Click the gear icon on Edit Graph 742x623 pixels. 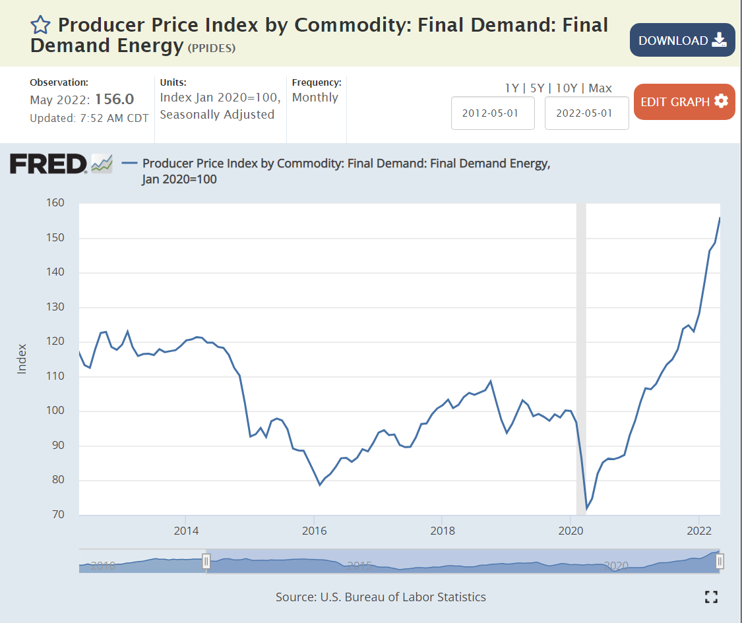tap(721, 102)
